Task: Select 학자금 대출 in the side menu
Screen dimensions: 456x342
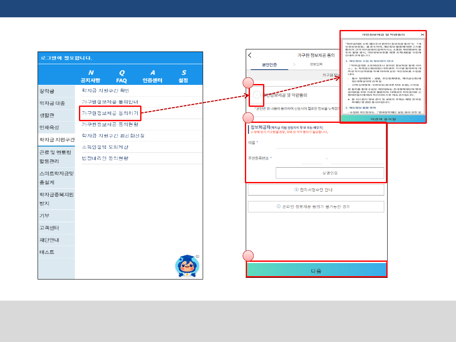Action: point(57,103)
